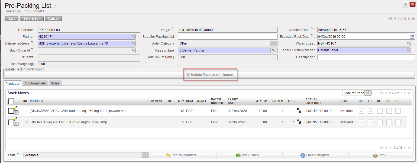This screenshot has width=417, height=163.
Task: Select the checkbox for line 1 ACICLOVIR
Action: tap(11, 111)
